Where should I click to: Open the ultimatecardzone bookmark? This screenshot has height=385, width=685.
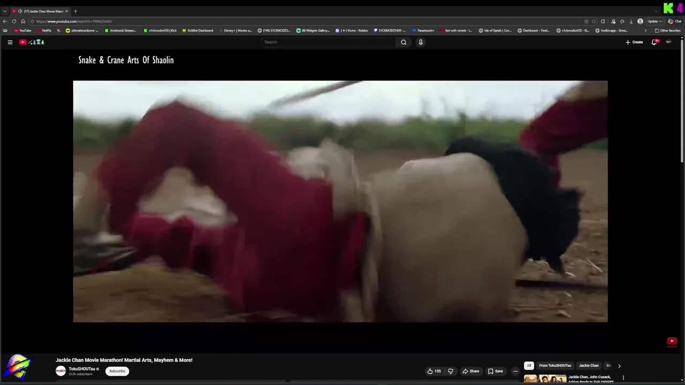click(x=82, y=30)
